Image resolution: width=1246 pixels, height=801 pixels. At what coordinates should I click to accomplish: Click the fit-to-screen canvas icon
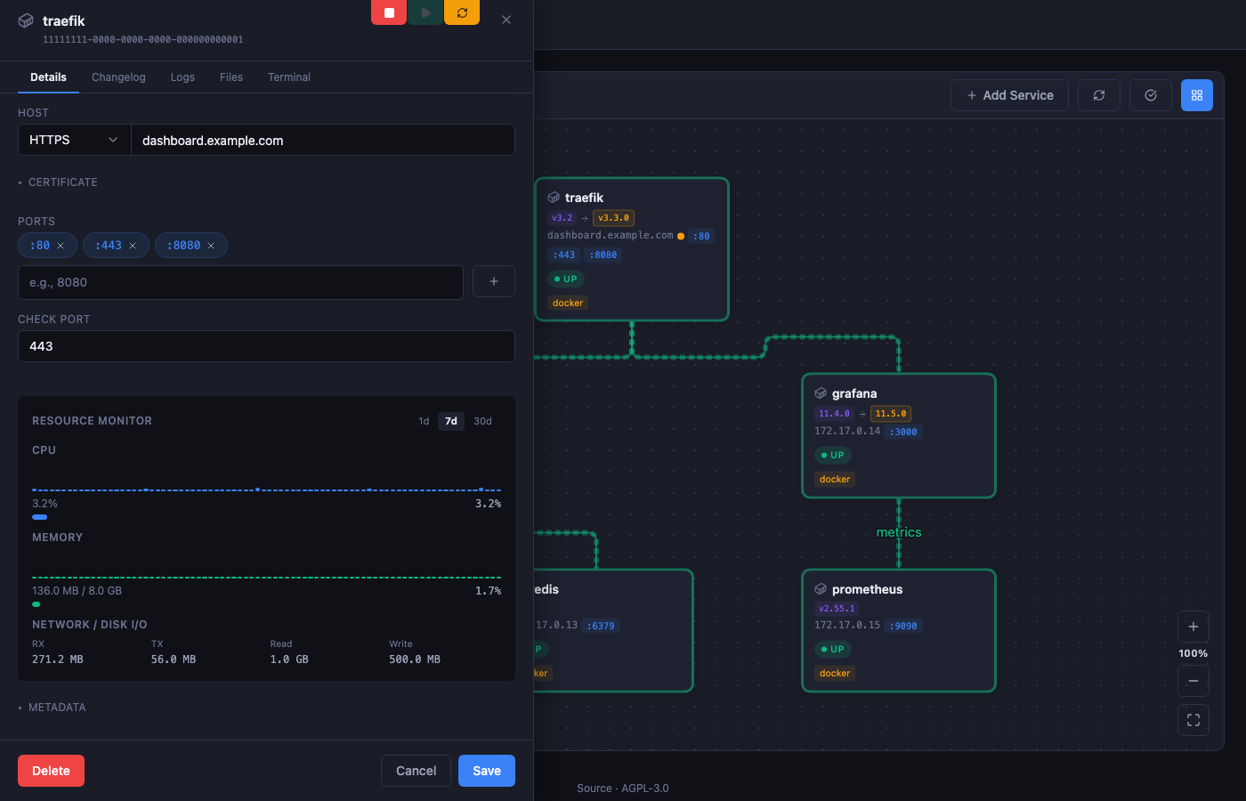[x=1193, y=720]
